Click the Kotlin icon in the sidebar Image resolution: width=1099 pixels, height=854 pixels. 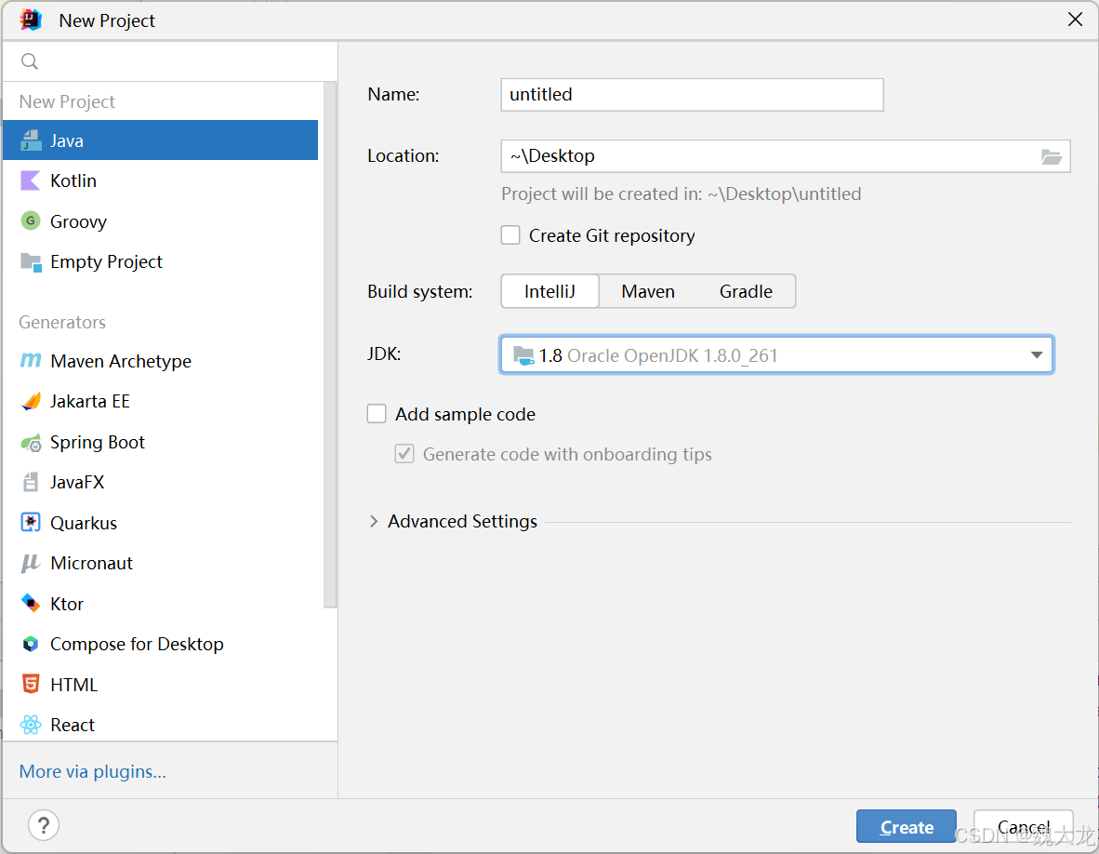pyautogui.click(x=30, y=180)
